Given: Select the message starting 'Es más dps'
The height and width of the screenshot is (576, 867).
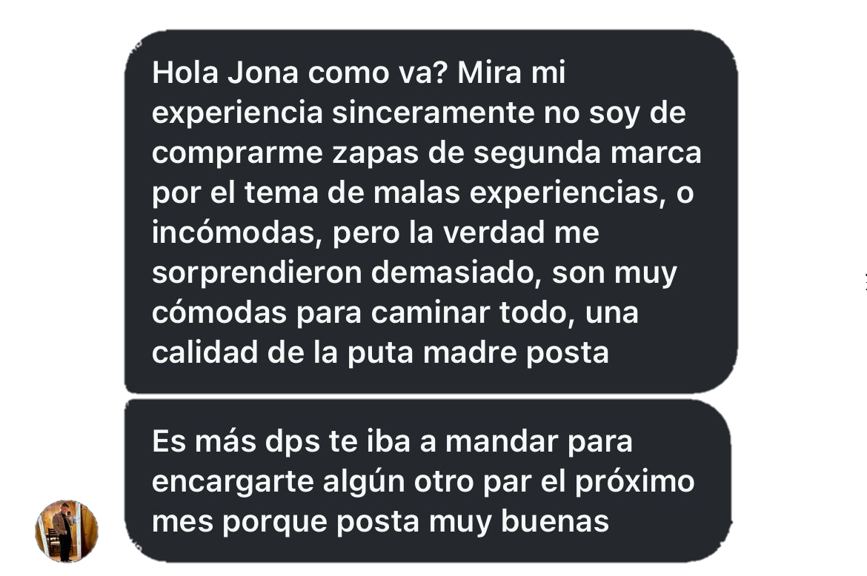Looking at the screenshot, I should click(x=428, y=481).
